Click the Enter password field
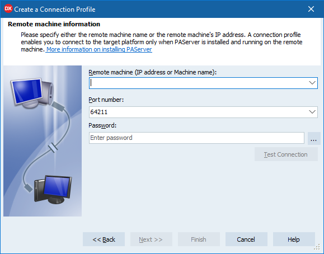 tap(196, 138)
